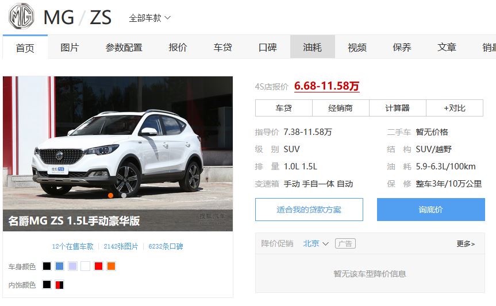Click the 手动 手自一体 自动 gearbox text
This screenshot has width=496, height=306.
pyautogui.click(x=318, y=184)
